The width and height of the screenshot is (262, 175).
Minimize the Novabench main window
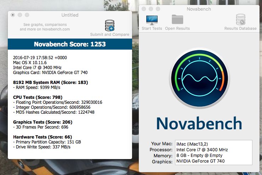pyautogui.click(x=151, y=9)
